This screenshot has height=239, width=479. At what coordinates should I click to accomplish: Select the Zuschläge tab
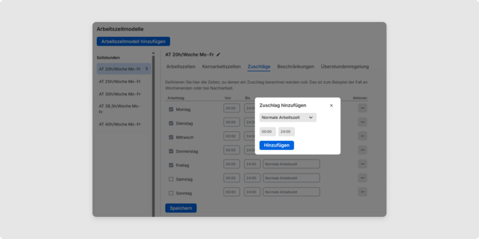[x=259, y=66]
